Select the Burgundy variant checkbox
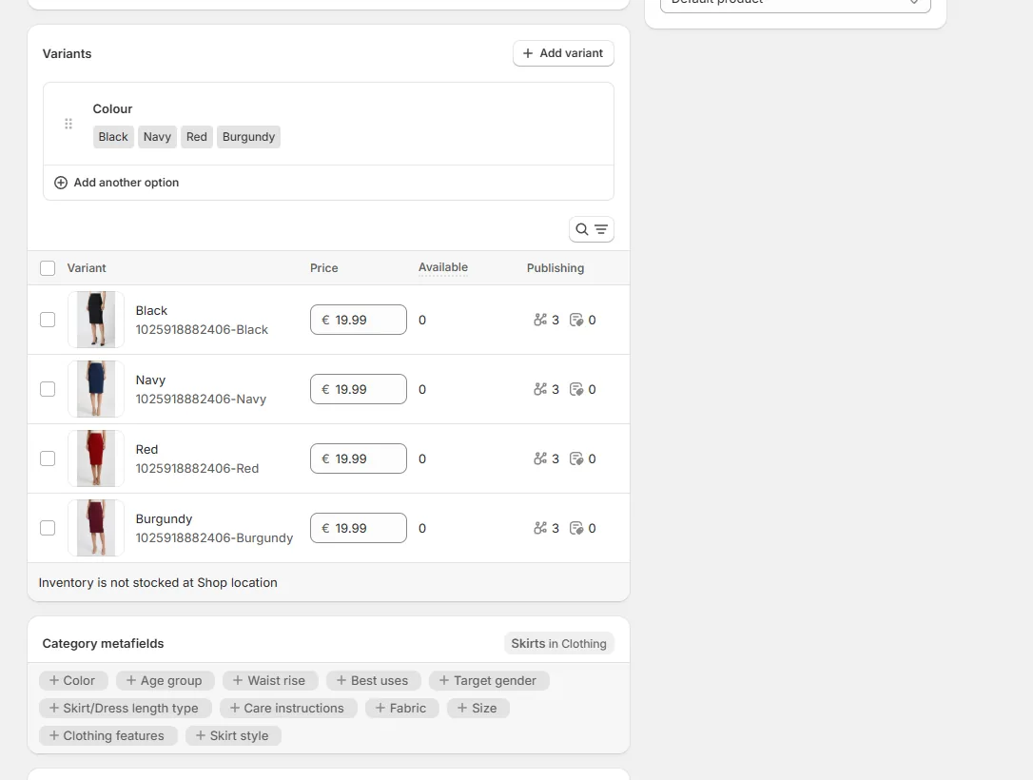 pyautogui.click(x=48, y=528)
